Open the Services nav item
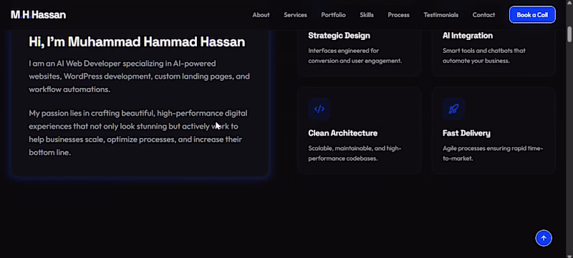573x258 pixels. (x=295, y=15)
